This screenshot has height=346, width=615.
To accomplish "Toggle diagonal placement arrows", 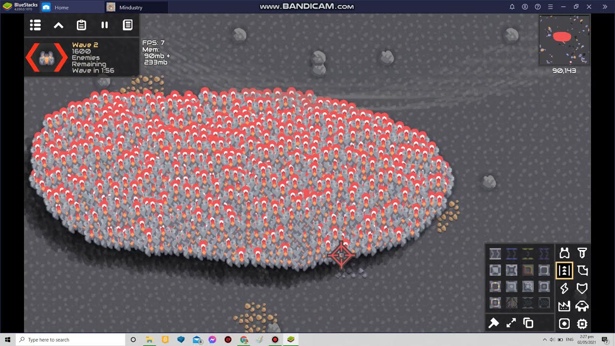I will (x=511, y=323).
